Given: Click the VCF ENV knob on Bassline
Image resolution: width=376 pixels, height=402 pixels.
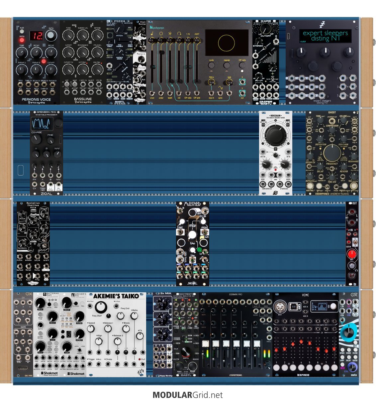Looking at the screenshot, I should [83, 69].
